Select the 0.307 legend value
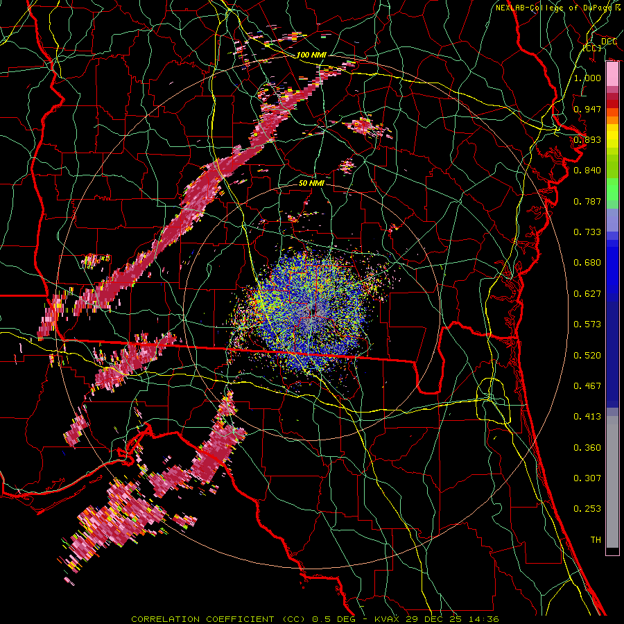Viewport: 624px width, 624px height. click(x=587, y=478)
